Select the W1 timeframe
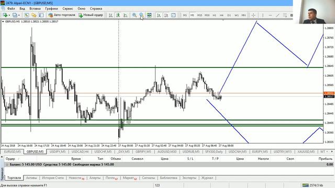This screenshot has height=188, width=335. (x=236, y=15)
